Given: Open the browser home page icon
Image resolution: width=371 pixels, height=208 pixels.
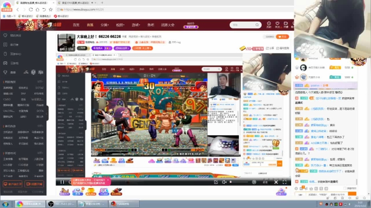Looking at the screenshot, I should coord(38,10).
